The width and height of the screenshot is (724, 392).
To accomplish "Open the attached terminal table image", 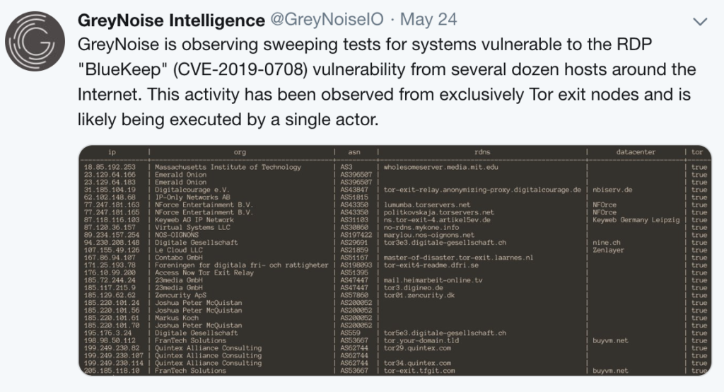I will click(x=395, y=260).
